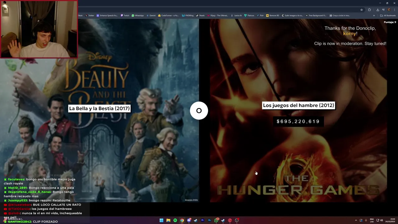Image resolution: width=398 pixels, height=224 pixels.
Task: Switch to Chrome in the taskbar
Action: pos(182,220)
